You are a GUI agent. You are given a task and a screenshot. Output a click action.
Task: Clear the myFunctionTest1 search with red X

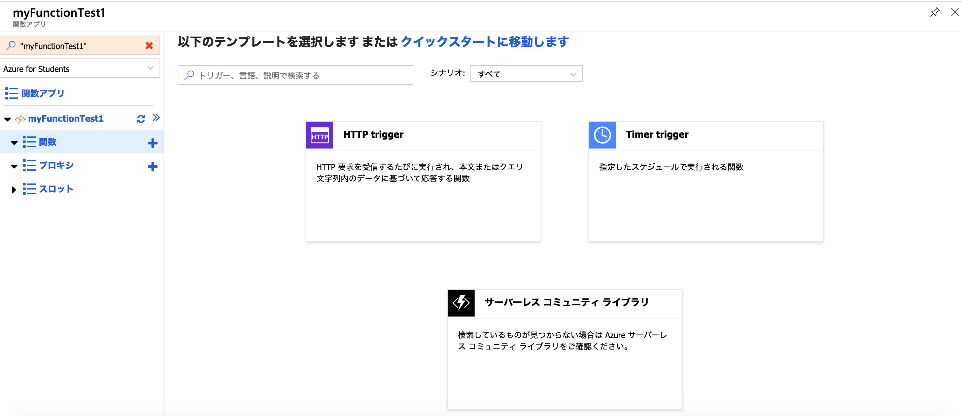click(149, 46)
